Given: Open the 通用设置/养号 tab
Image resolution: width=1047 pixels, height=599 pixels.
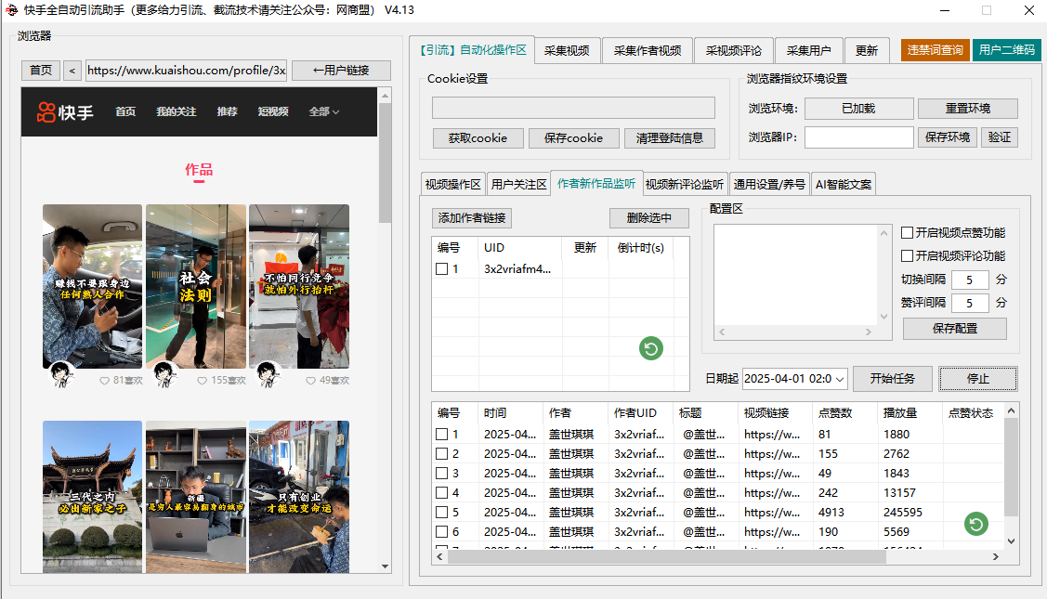Looking at the screenshot, I should coord(769,184).
